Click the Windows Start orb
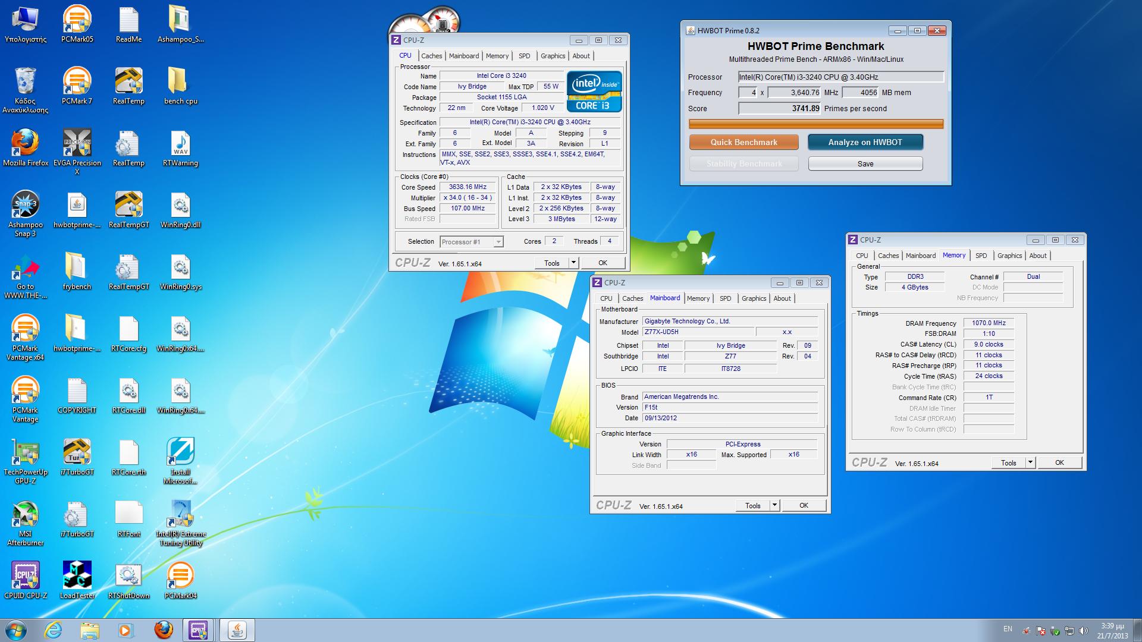 coord(16,630)
